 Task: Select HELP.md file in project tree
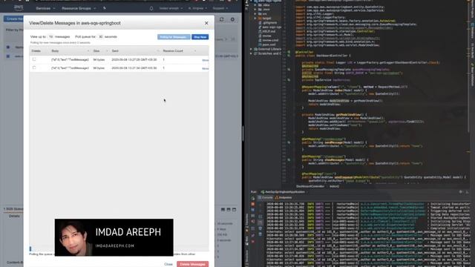269,31
